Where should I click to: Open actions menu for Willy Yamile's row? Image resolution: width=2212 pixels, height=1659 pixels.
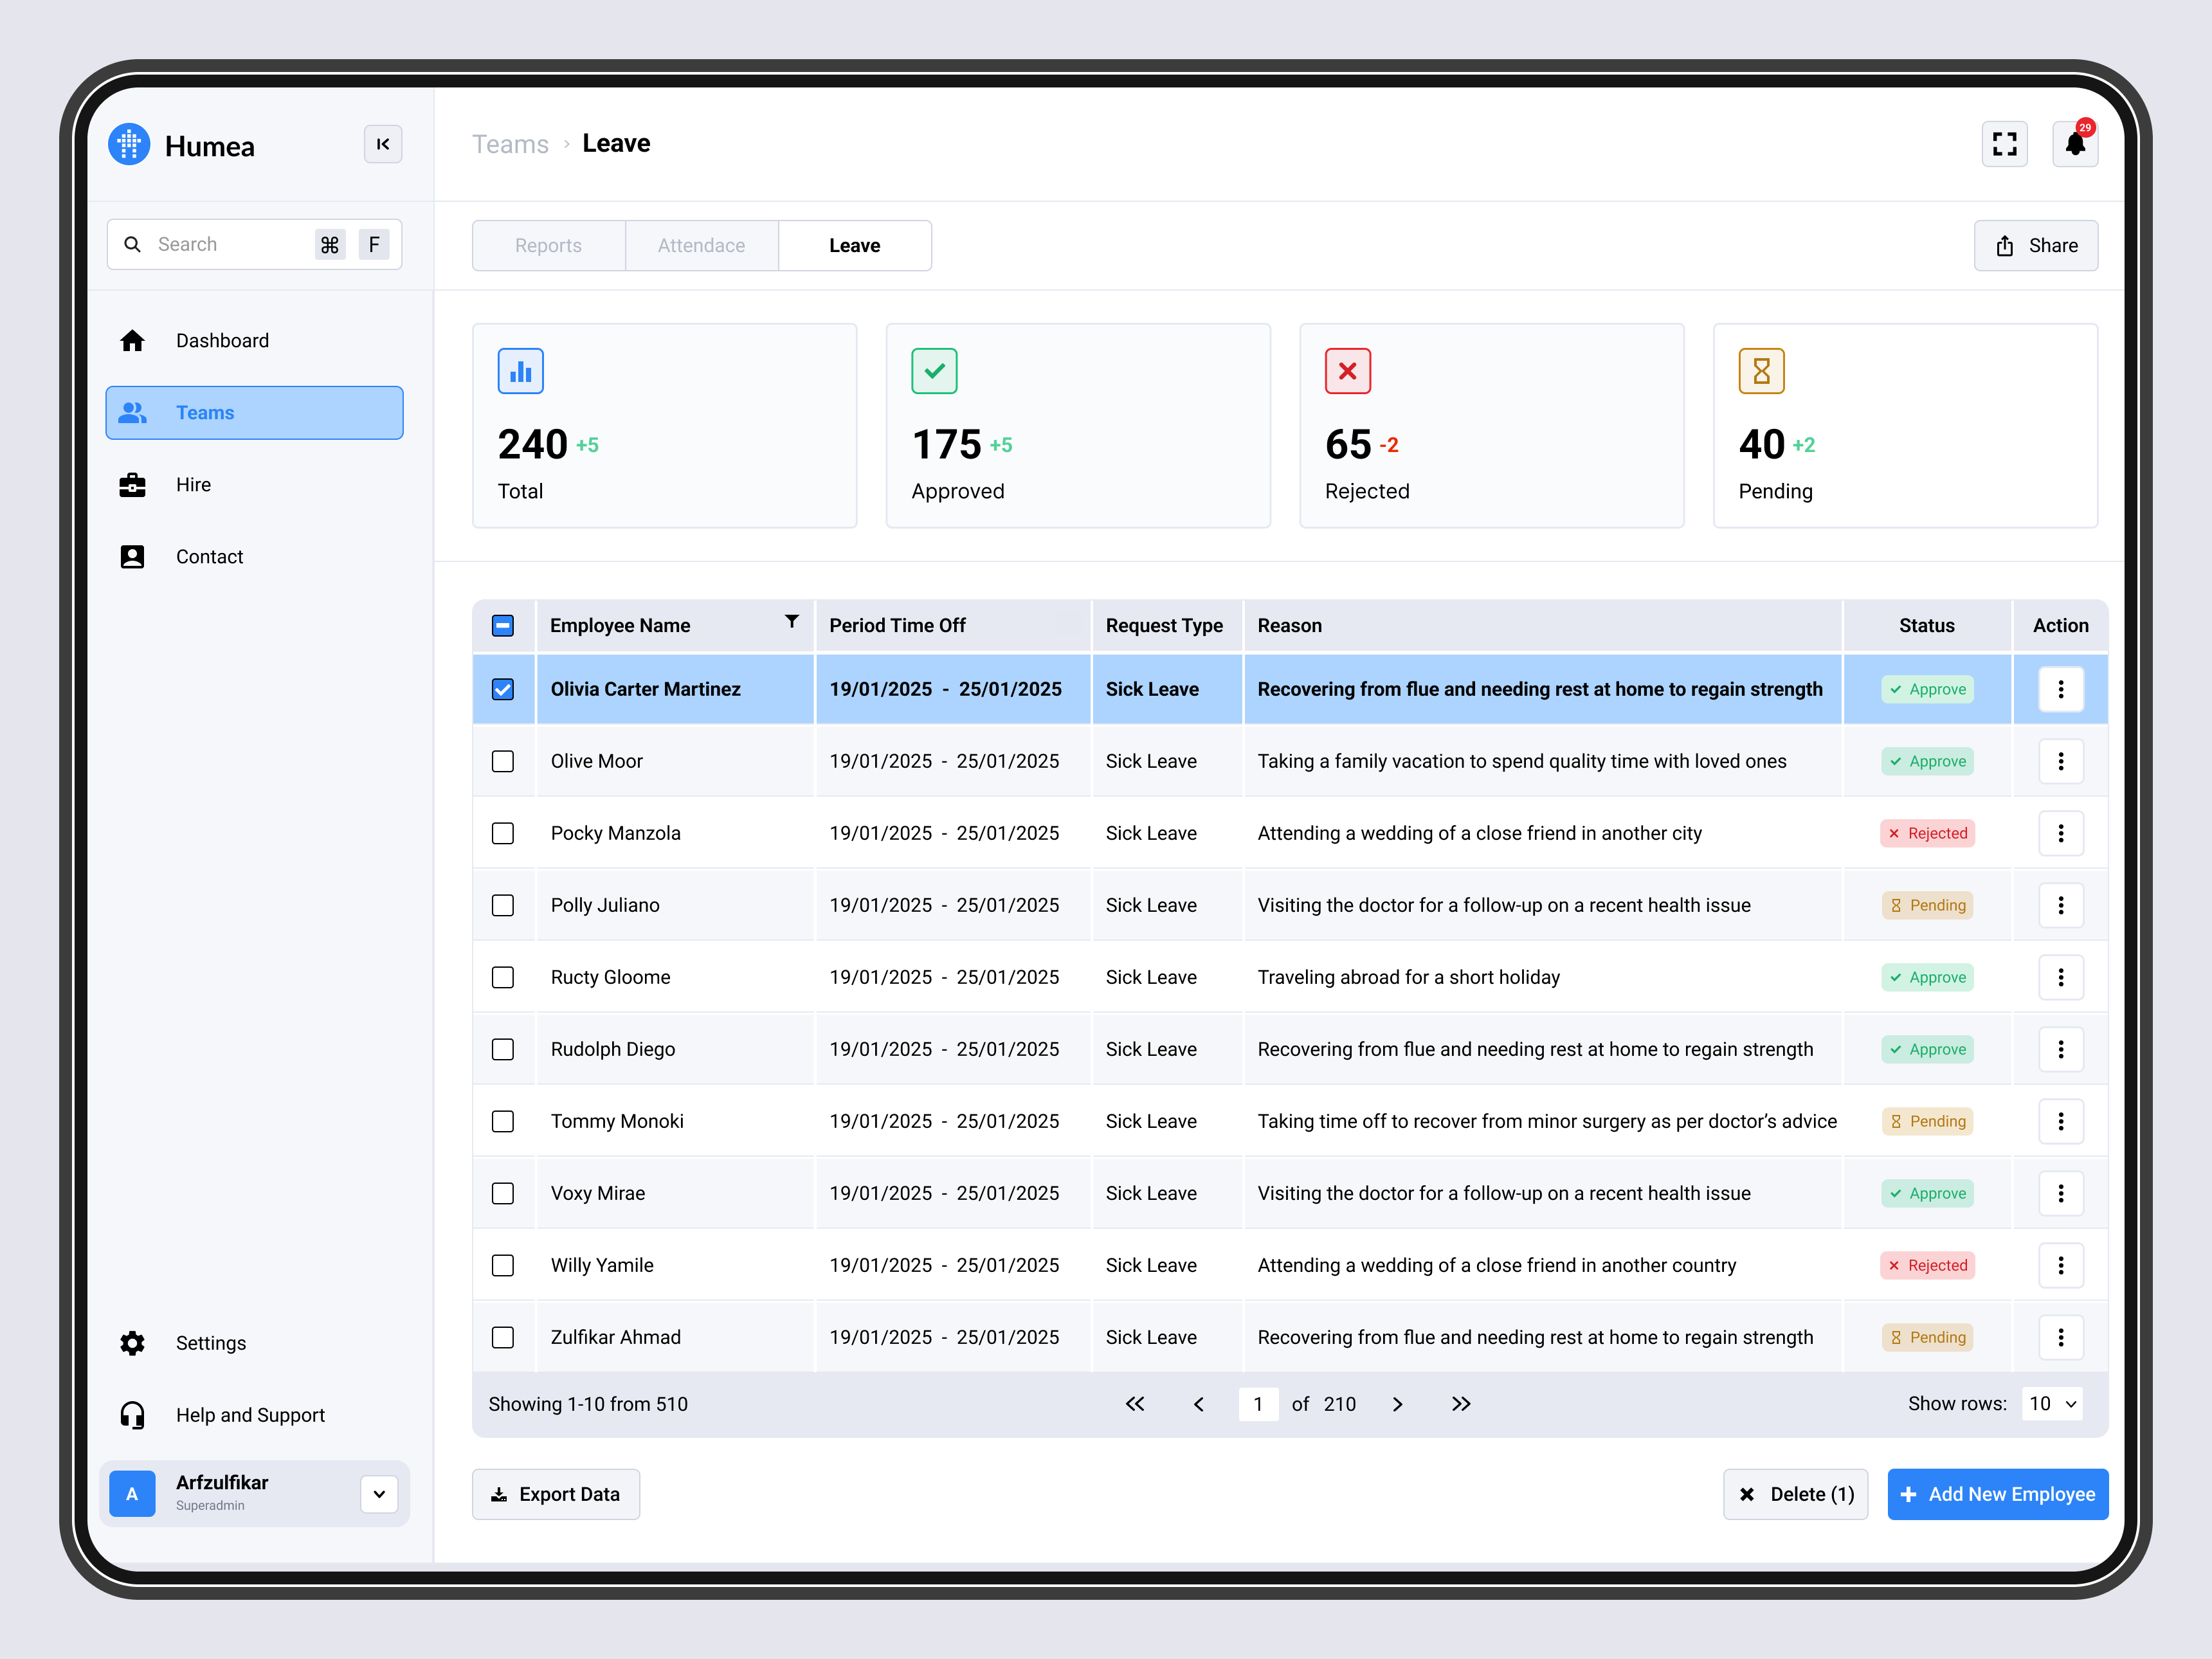pyautogui.click(x=2061, y=1265)
